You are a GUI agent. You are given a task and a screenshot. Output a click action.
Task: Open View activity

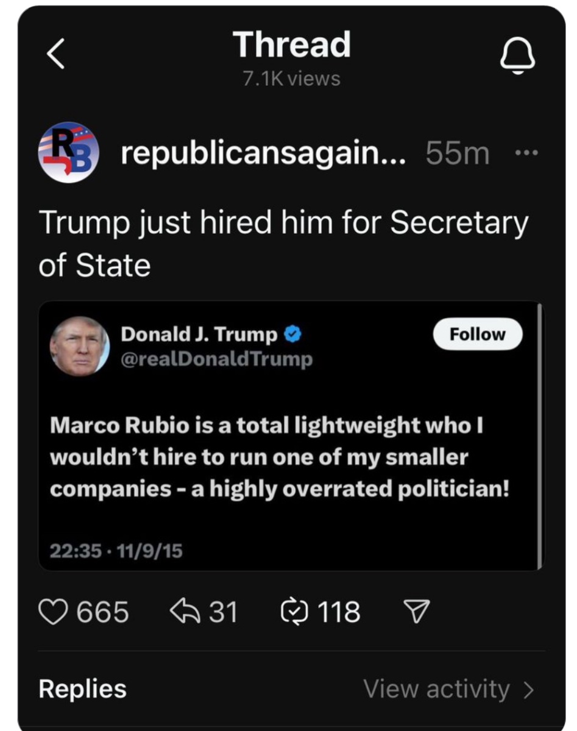click(x=436, y=689)
